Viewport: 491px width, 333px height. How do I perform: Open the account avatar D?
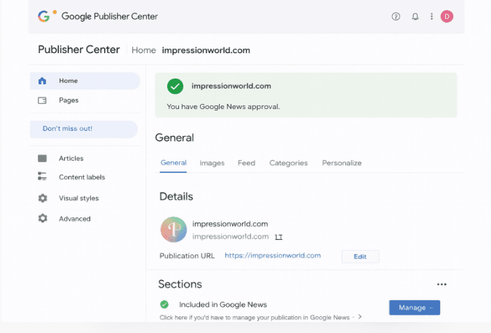[447, 16]
